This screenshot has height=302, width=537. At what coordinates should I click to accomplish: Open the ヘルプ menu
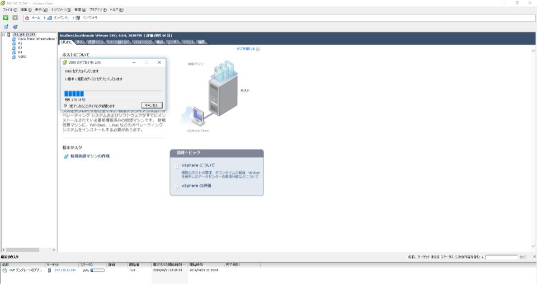point(117,10)
